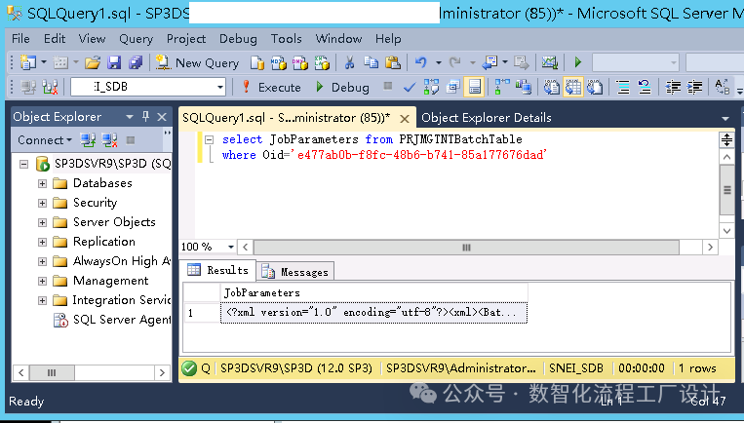This screenshot has height=423, width=744.
Task: Switch to Object Explorer Details tab
Action: pos(487,118)
